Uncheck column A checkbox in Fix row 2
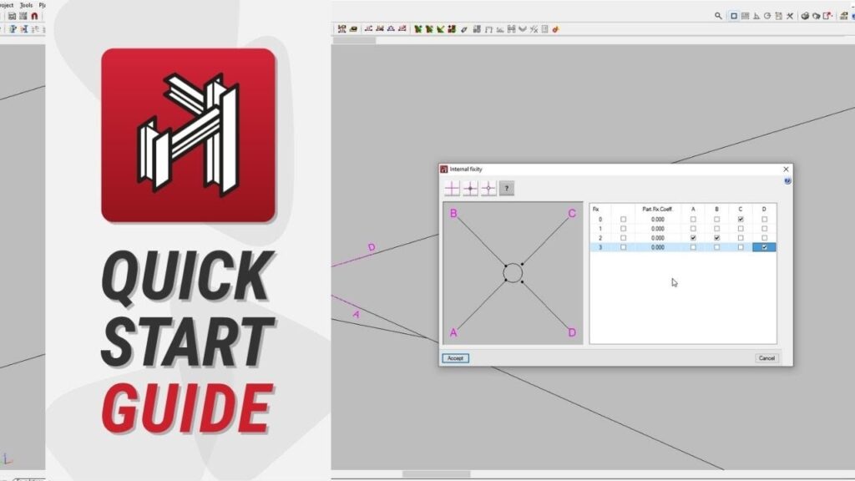 (693, 238)
